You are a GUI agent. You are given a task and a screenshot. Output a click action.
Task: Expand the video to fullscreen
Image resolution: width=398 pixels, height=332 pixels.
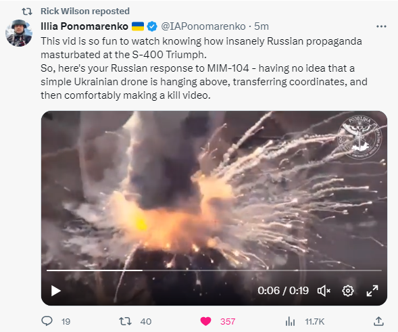coord(372,291)
